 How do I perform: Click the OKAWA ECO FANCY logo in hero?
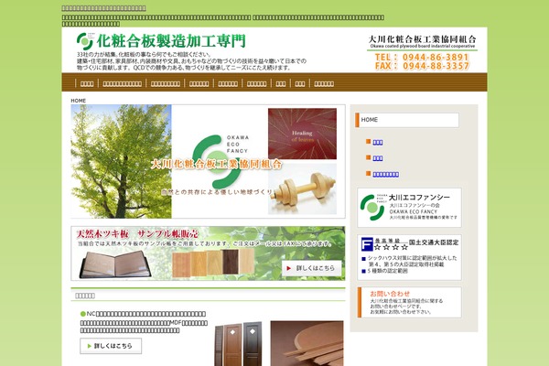(220, 161)
